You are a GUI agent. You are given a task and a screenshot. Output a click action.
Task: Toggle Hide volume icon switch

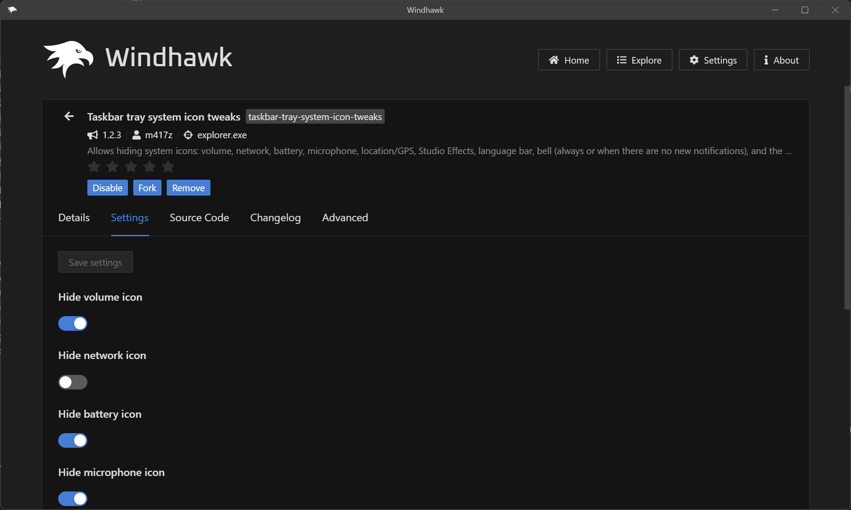coord(73,324)
